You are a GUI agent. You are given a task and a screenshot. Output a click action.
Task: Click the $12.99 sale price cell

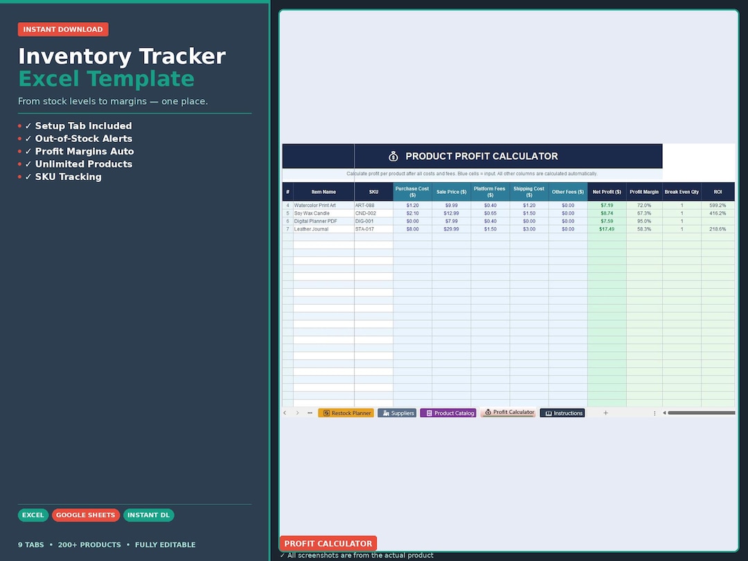tap(452, 213)
